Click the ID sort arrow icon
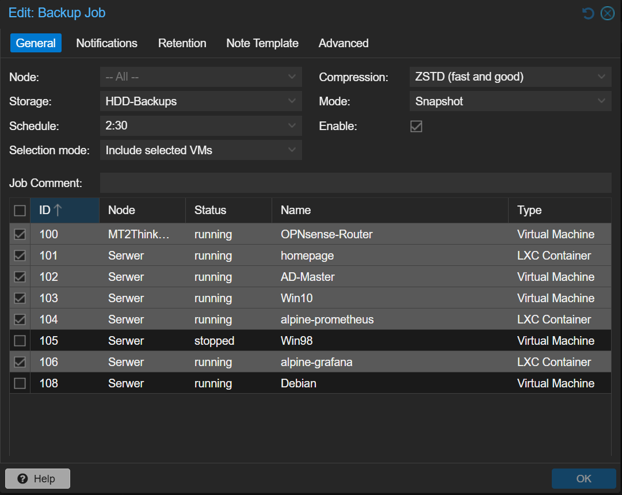Screen dimensions: 622x495 coord(58,210)
